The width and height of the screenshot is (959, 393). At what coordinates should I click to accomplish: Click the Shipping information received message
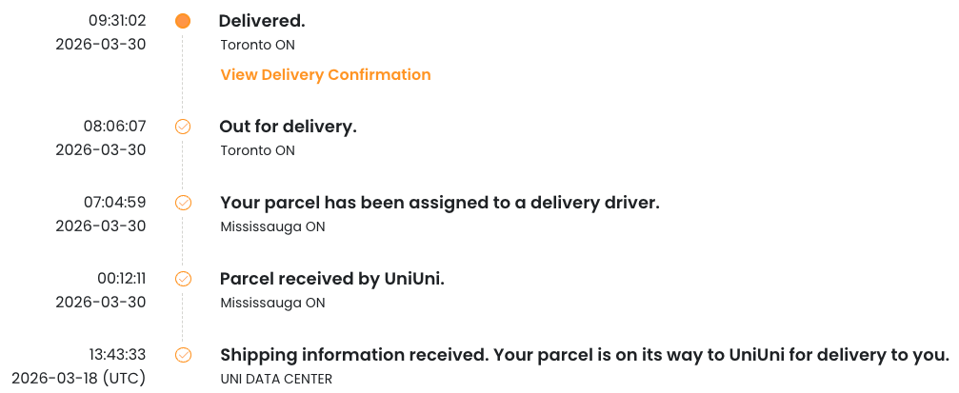[x=584, y=355]
